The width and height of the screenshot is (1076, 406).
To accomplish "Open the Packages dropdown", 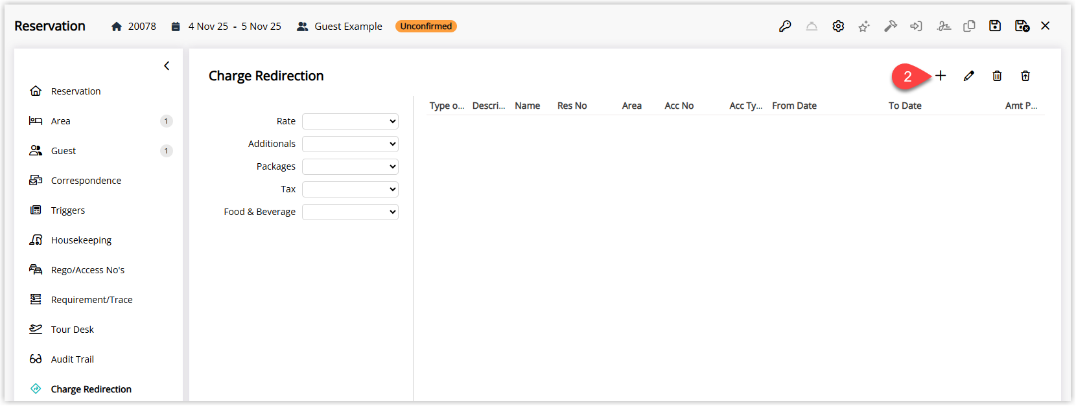I will point(350,166).
